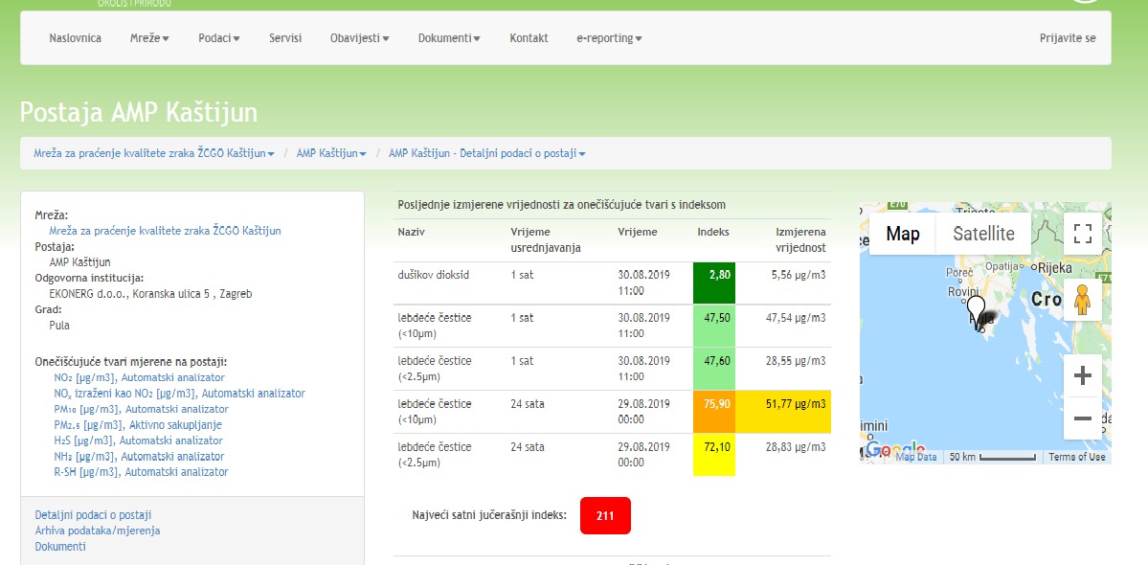Click the Prijavite se login link
The height and width of the screenshot is (565, 1148).
pos(1068,38)
